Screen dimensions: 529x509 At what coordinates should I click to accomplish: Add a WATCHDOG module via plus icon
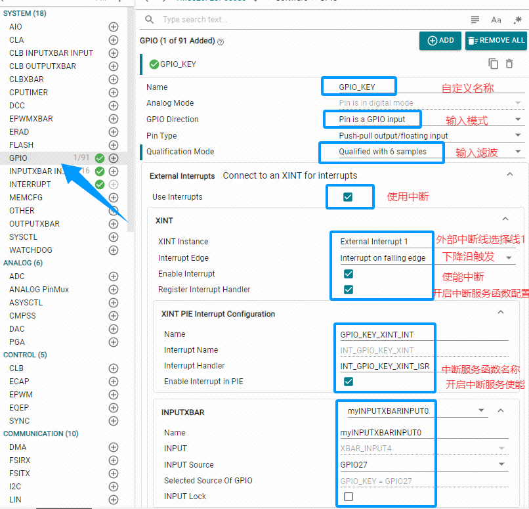[x=114, y=250]
